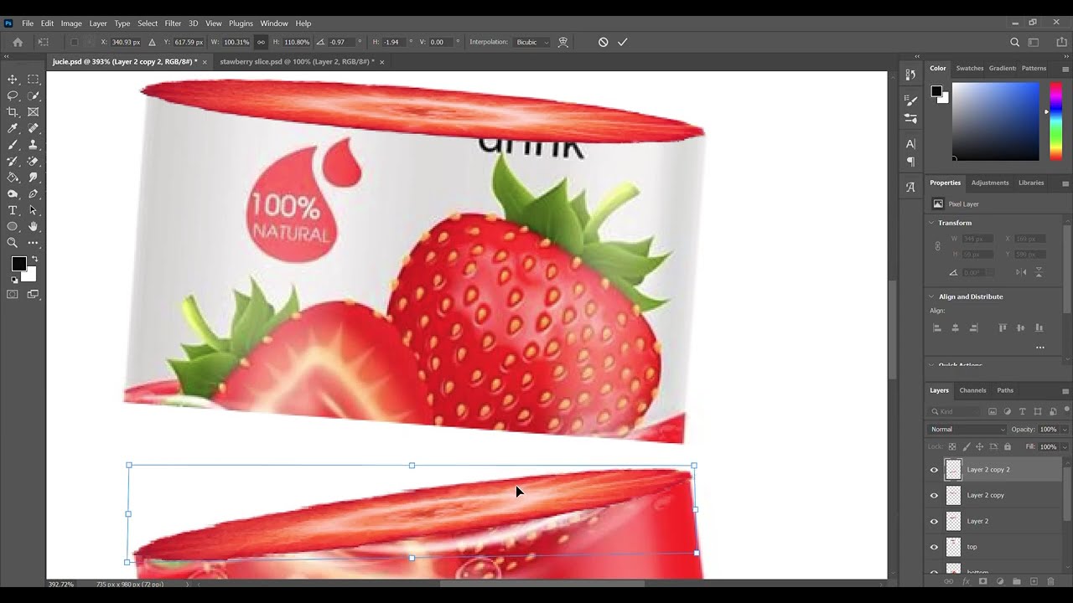Open the Interpolation Bicubic dropdown

[x=532, y=42]
